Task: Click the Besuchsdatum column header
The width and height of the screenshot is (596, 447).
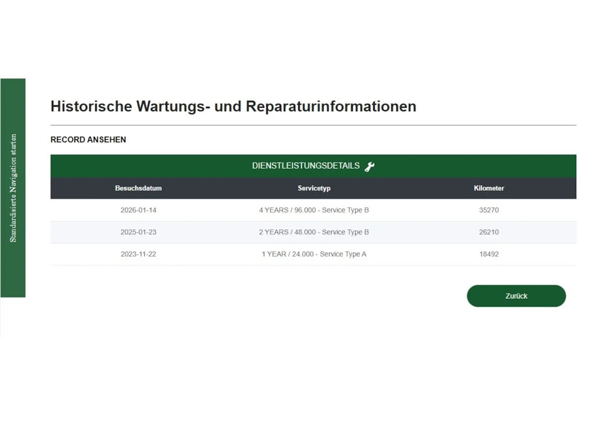Action: tap(138, 189)
